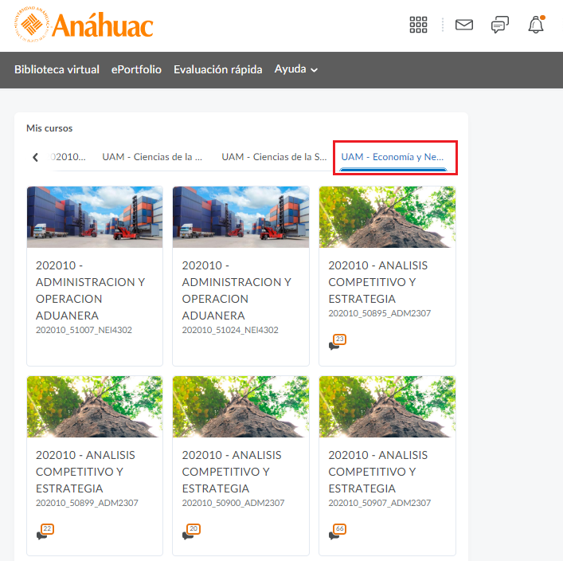The image size is (563, 561).
Task: Open ePortfolio in navigation bar
Action: (135, 69)
